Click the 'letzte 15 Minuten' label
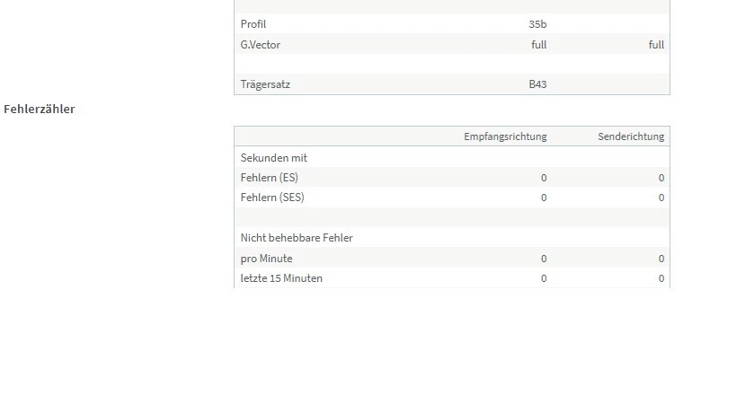The height and width of the screenshot is (413, 736). coord(281,278)
